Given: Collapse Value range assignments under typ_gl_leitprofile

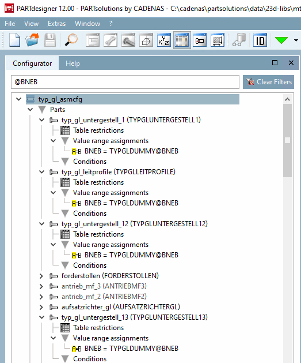Looking at the screenshot, I should point(54,193).
